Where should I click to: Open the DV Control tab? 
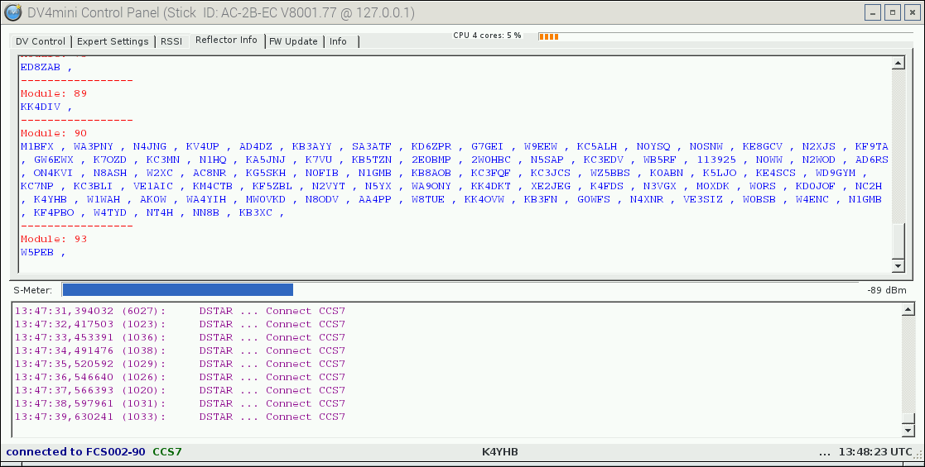40,41
